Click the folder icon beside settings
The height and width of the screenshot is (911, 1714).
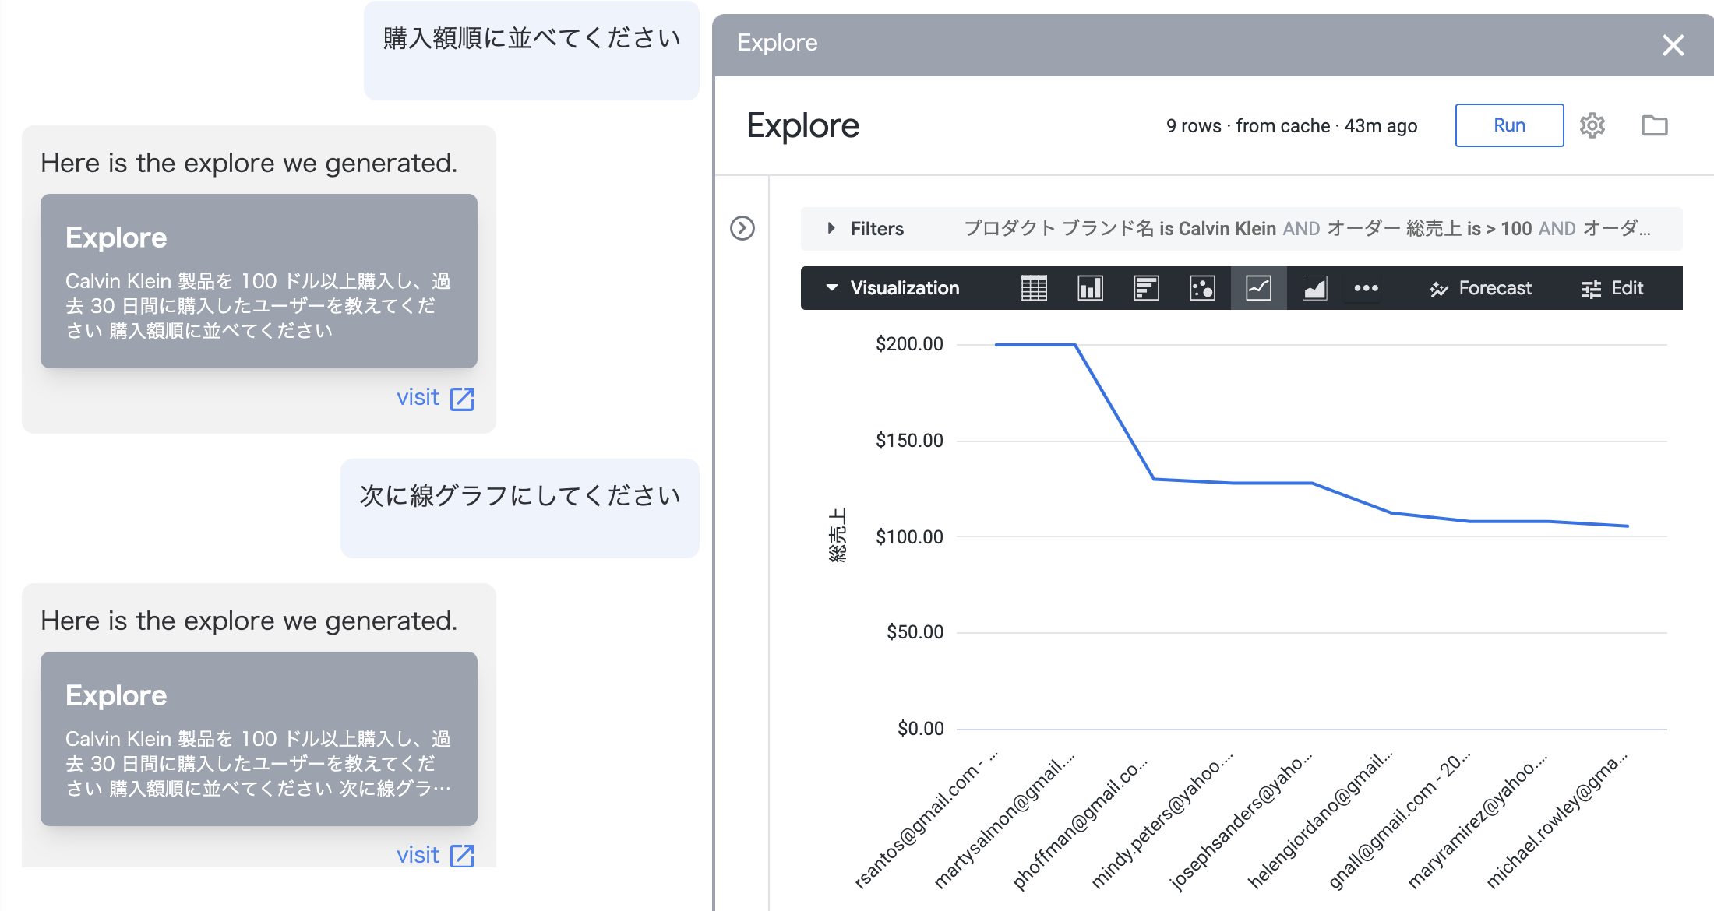point(1654,125)
